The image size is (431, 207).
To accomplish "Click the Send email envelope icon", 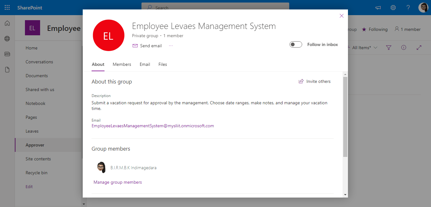I will tap(135, 46).
